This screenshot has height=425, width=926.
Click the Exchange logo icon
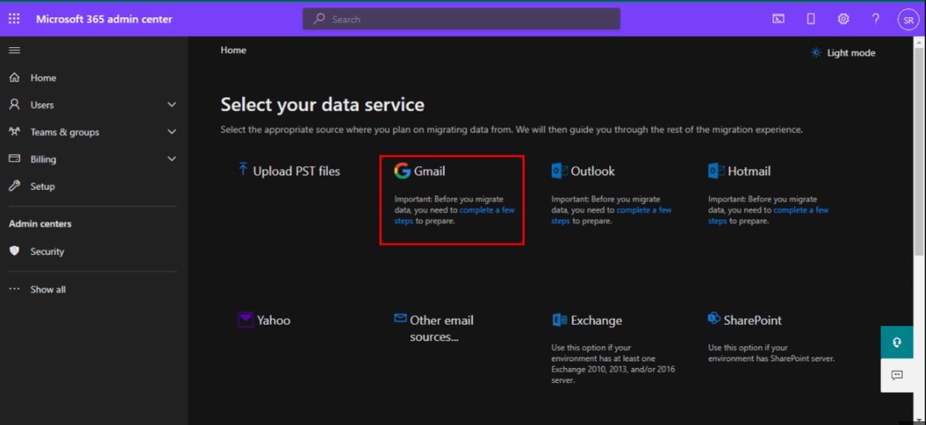(560, 319)
